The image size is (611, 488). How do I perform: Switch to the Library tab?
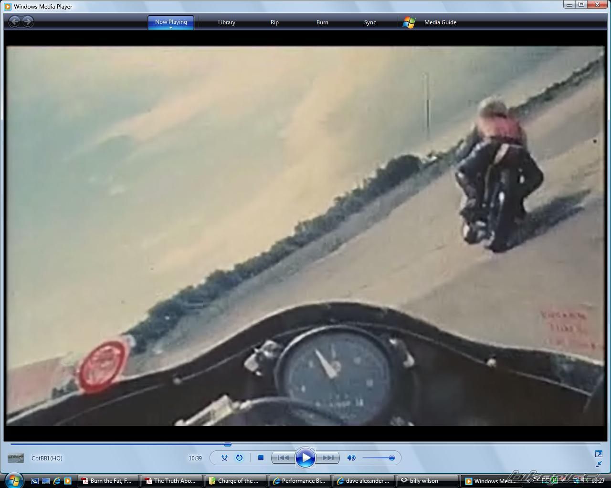pos(227,22)
